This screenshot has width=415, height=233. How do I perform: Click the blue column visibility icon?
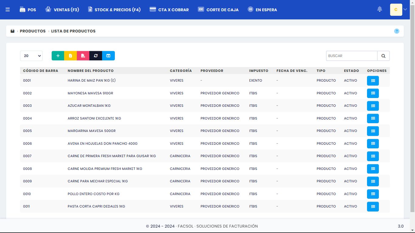point(108,56)
